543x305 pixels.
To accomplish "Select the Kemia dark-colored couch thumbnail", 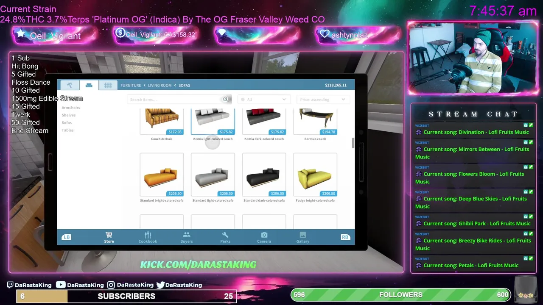I will pyautogui.click(x=264, y=122).
